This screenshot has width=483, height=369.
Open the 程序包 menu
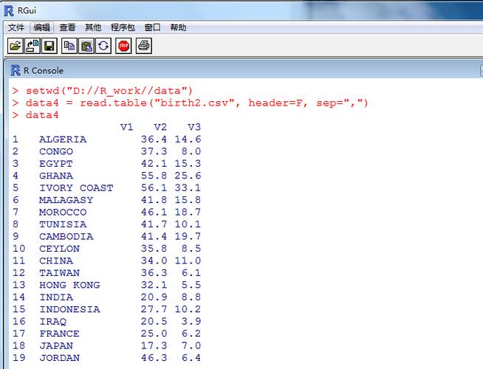123,27
